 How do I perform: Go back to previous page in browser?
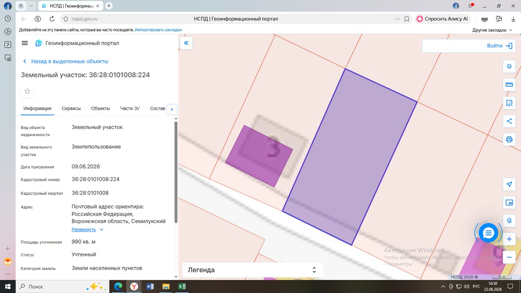(23, 19)
